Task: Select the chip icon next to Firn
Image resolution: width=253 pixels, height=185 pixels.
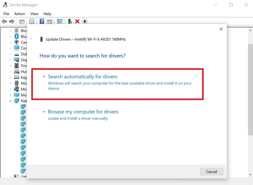Action: point(16,66)
